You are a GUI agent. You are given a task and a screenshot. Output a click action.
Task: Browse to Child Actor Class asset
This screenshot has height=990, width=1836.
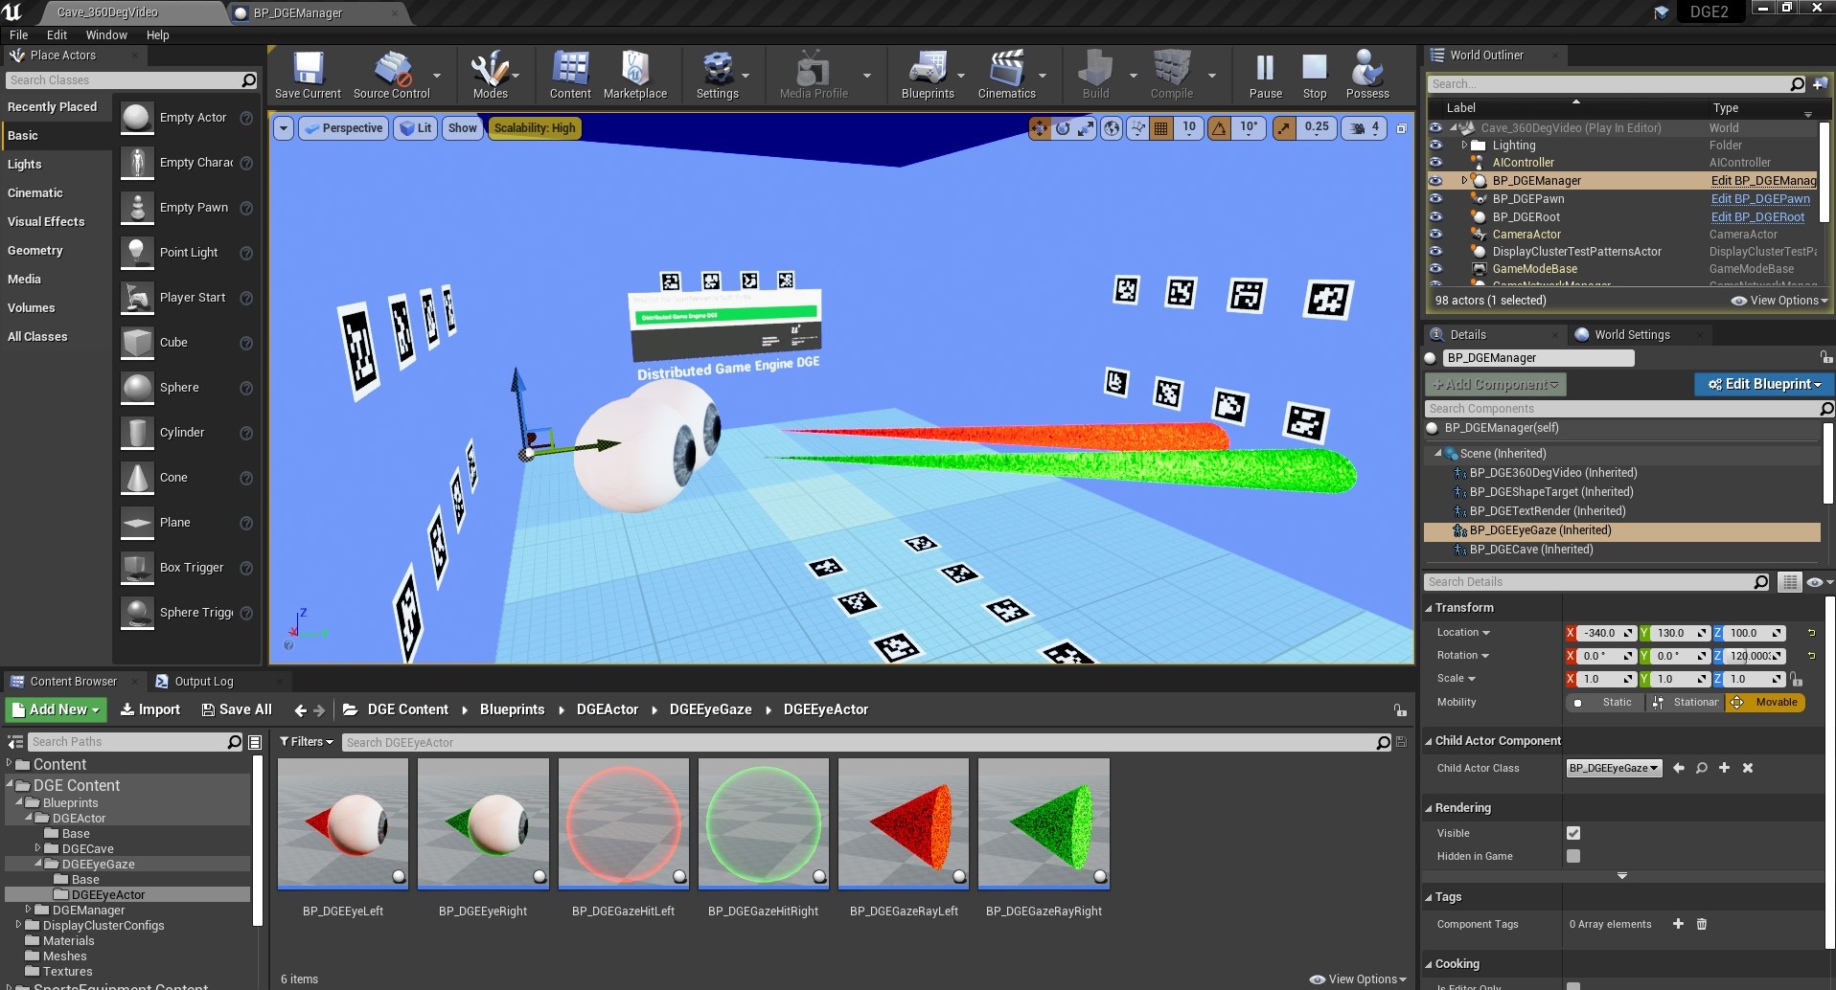[1701, 768]
